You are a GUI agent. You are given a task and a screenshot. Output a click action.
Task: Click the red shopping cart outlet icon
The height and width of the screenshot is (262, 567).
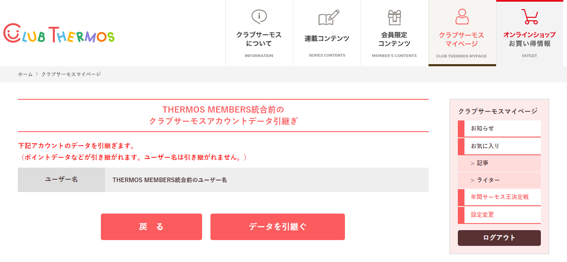click(530, 17)
